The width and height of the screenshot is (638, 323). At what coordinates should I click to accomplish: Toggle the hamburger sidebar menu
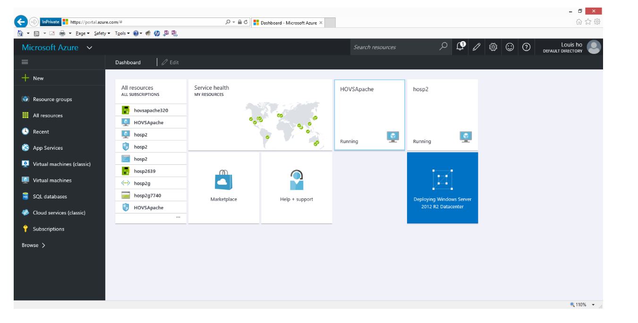tap(25, 62)
